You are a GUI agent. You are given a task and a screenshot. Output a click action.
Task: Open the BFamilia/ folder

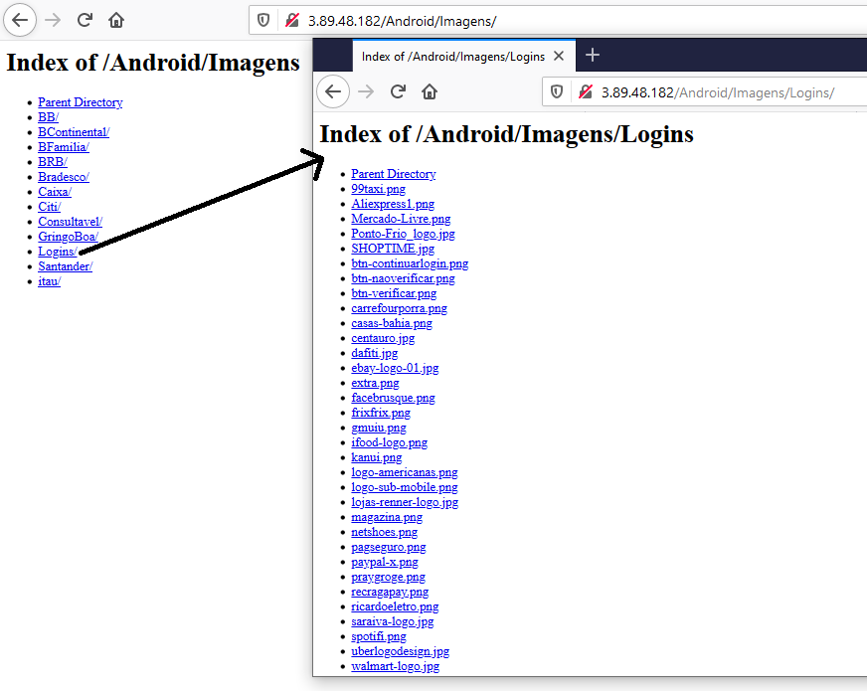point(64,147)
